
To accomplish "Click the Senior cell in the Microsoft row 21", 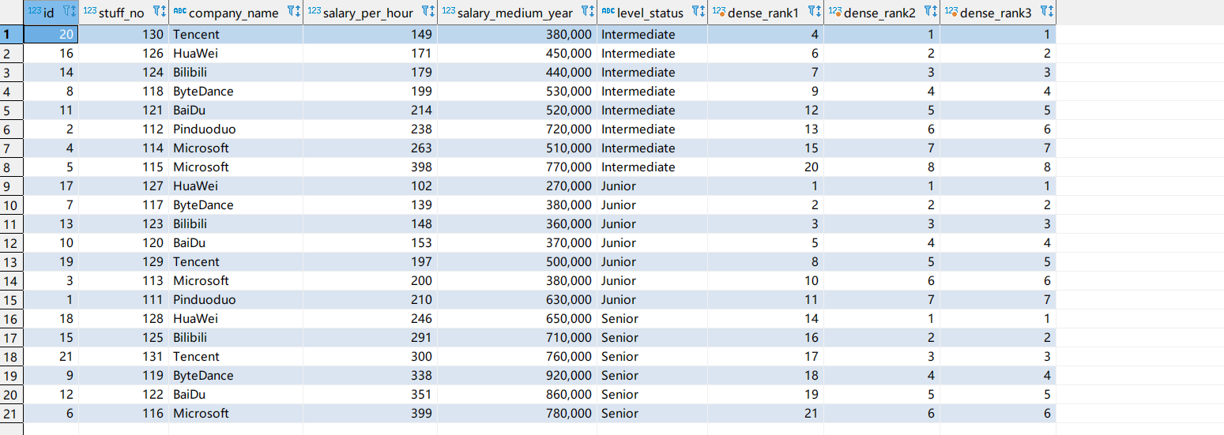I will pos(652,413).
